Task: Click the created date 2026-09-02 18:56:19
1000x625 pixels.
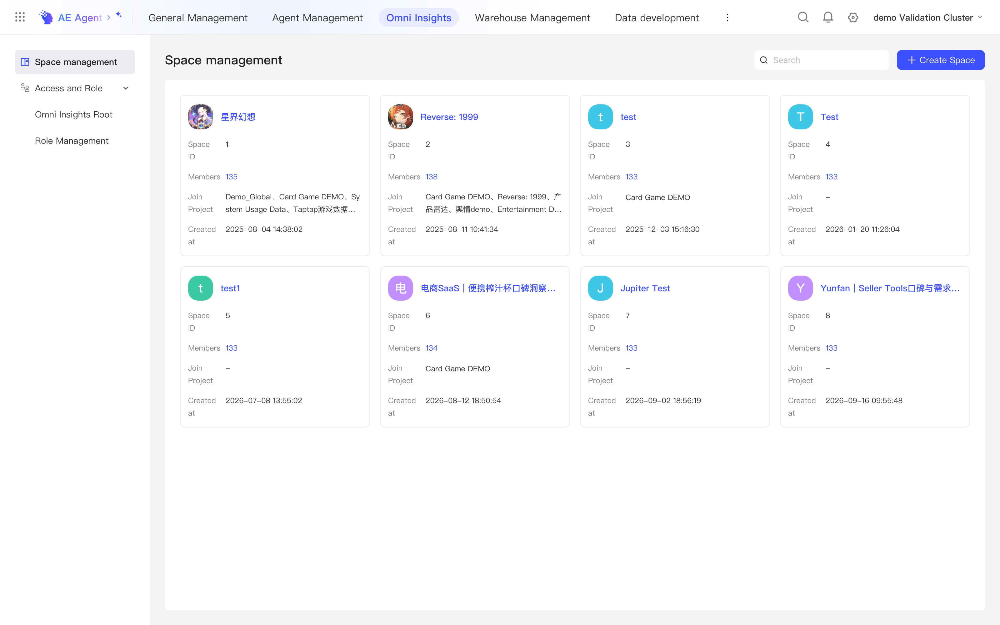Action: (663, 401)
